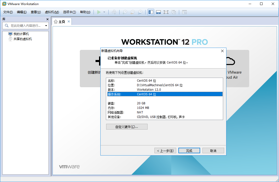Open the library search filter dropdown
Image resolution: width=279 pixels, height=182 pixels.
point(46,26)
